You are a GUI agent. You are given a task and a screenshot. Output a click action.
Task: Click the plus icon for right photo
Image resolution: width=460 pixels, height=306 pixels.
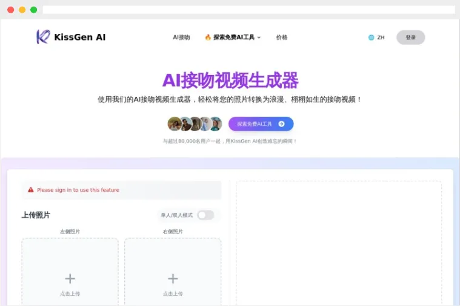[x=173, y=278]
